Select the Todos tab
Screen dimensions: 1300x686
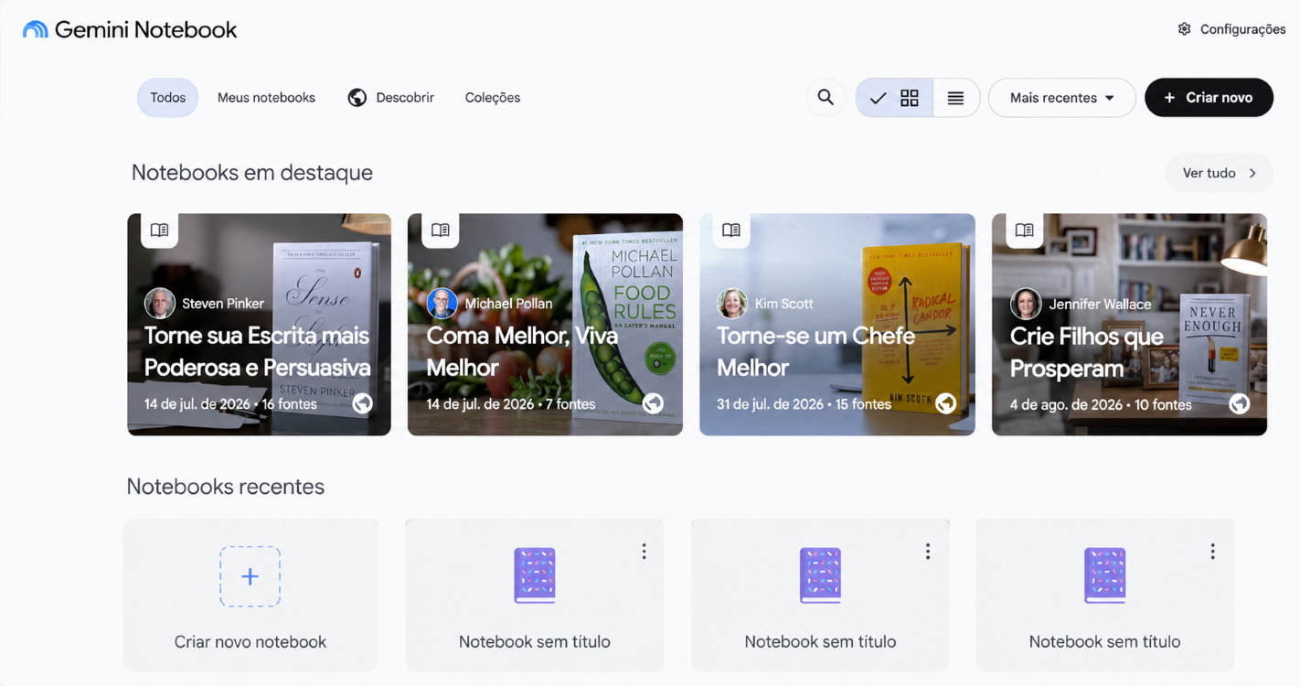coord(167,98)
